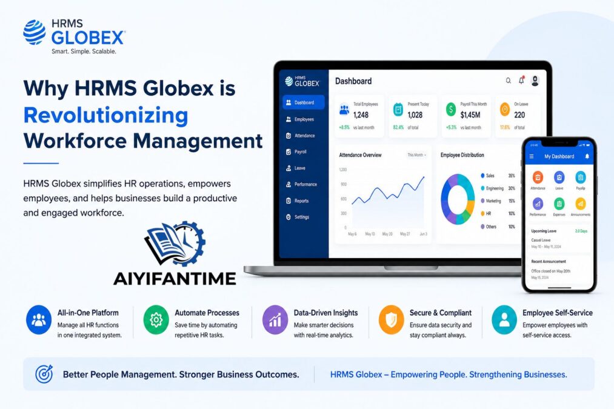Click the '2.0 Days' leave value on phone

581,231
